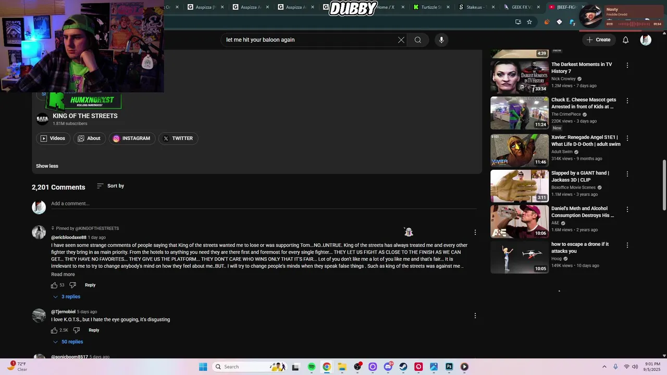
Task: Open Discord from the taskbar
Action: [388, 367]
